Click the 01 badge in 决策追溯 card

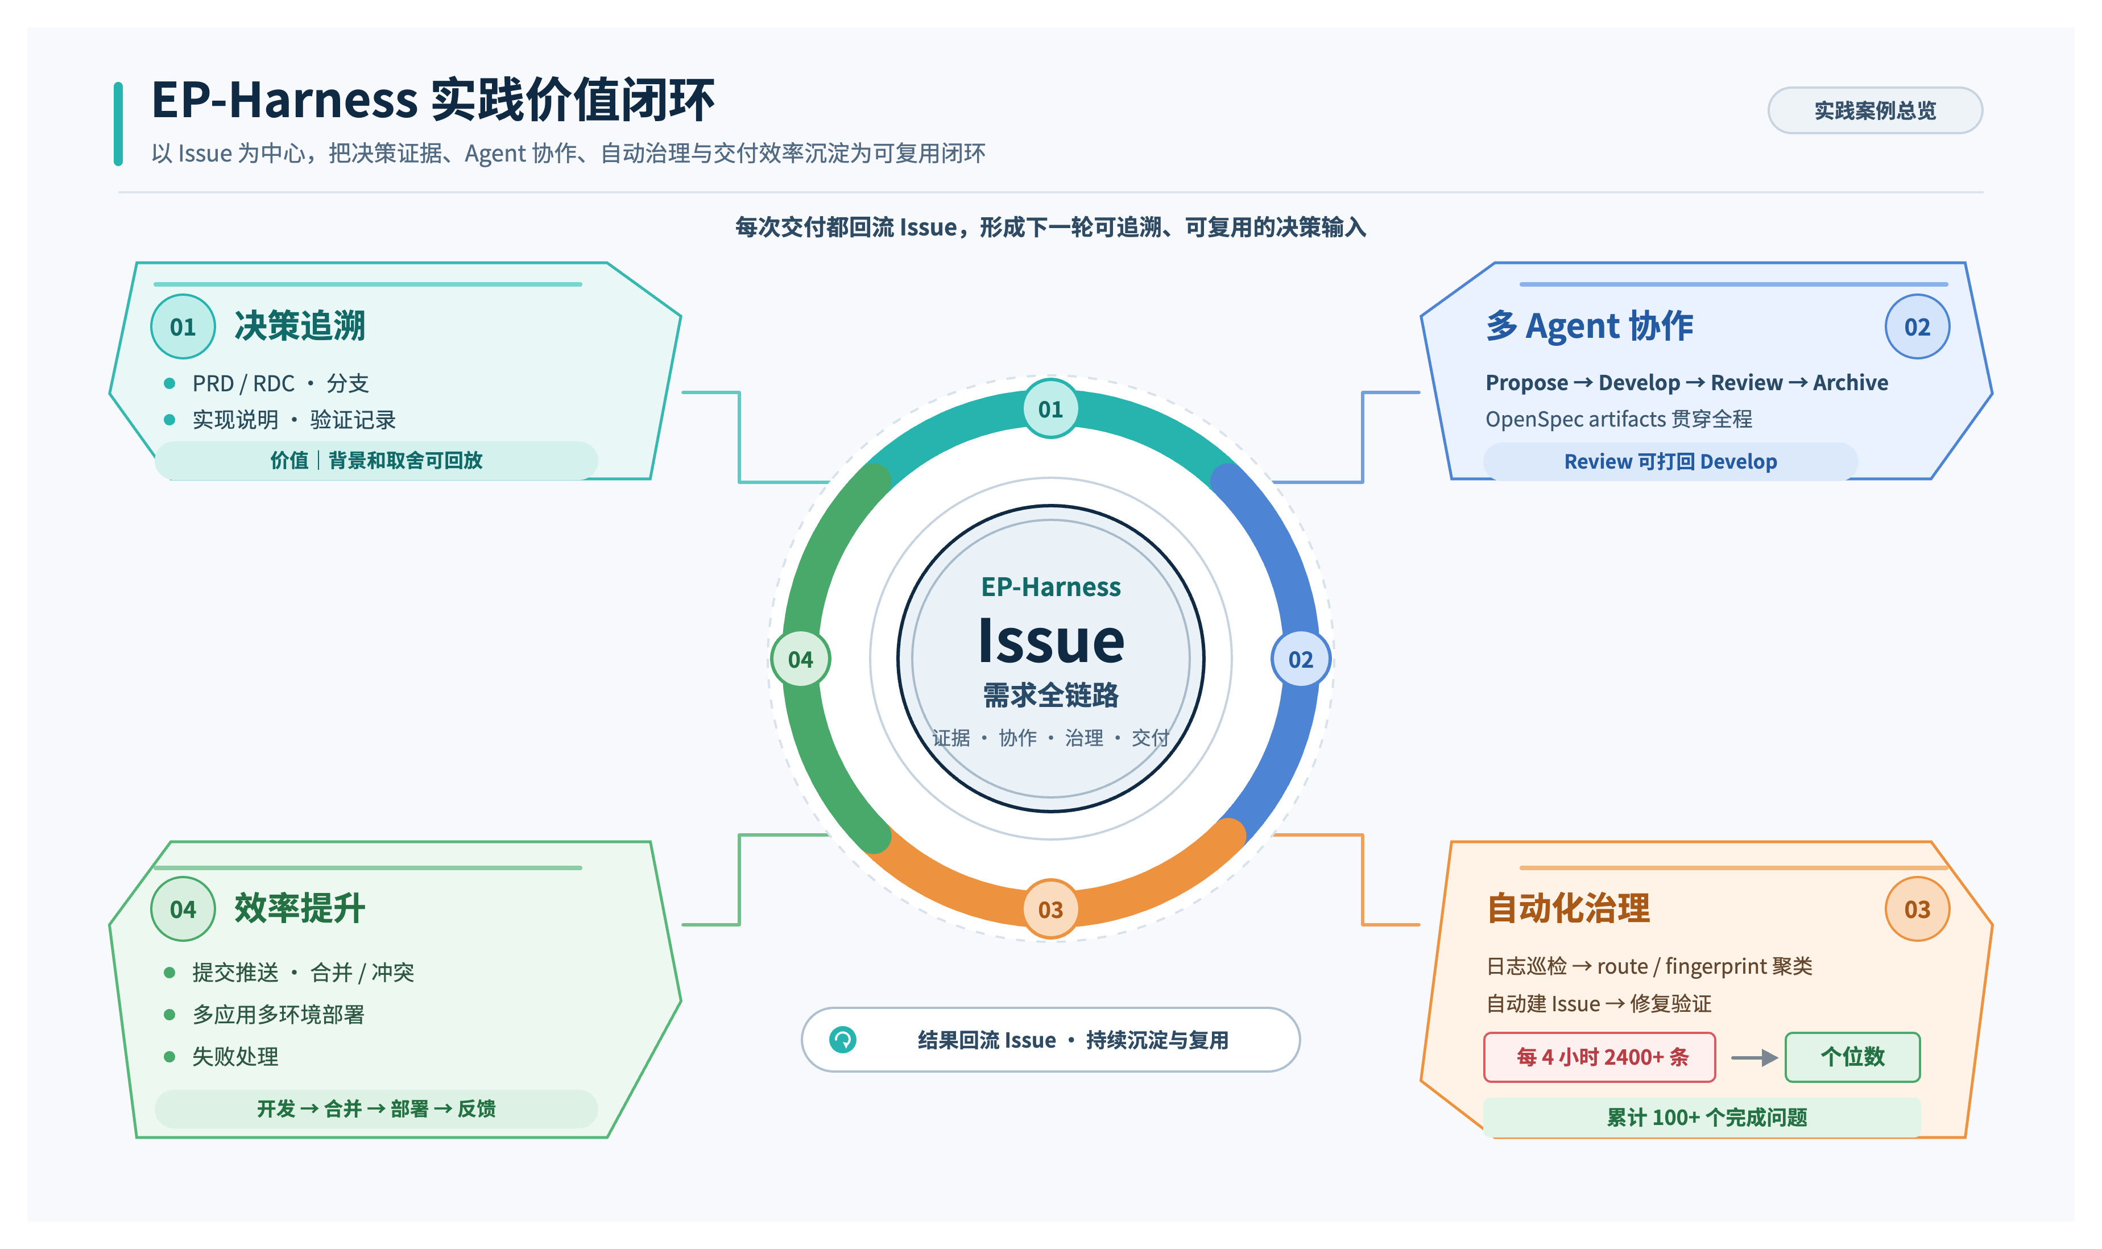click(183, 326)
